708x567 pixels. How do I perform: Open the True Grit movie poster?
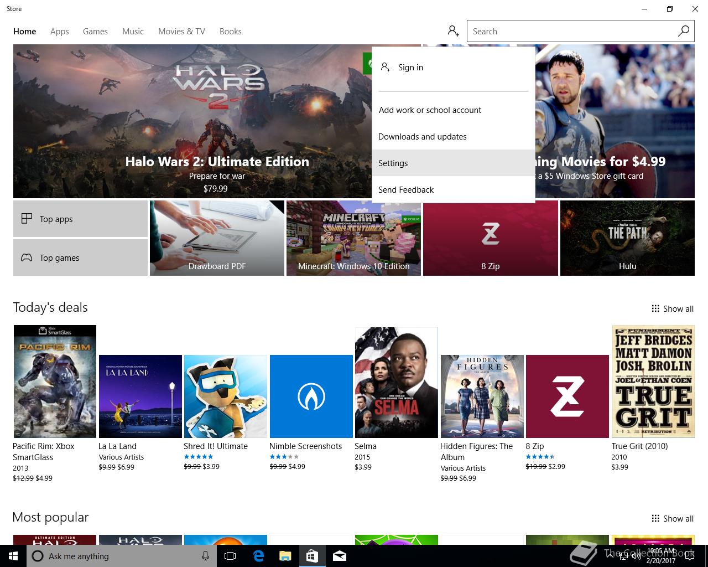653,382
